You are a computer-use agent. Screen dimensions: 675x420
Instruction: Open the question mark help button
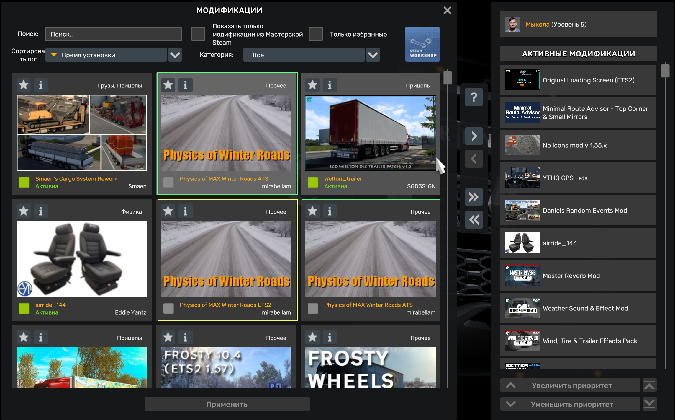474,97
